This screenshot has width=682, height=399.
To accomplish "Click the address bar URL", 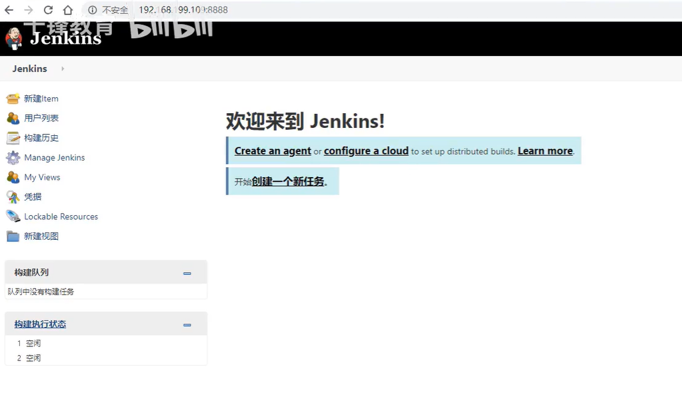I will pyautogui.click(x=183, y=9).
